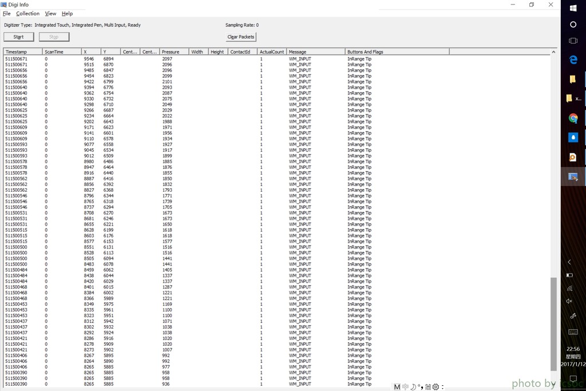The width and height of the screenshot is (586, 391).
Task: Open the File menu
Action: click(7, 14)
